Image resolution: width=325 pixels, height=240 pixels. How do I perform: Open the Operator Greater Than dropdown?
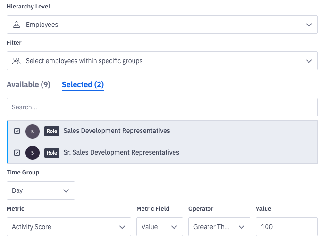coord(219,227)
